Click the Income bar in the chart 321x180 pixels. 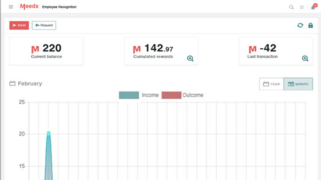tap(49, 156)
